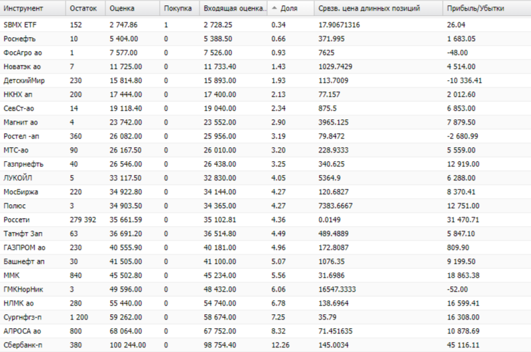531x352 pixels.
Task: Click АЛРОСА share value 8.32
Action: (x=278, y=331)
